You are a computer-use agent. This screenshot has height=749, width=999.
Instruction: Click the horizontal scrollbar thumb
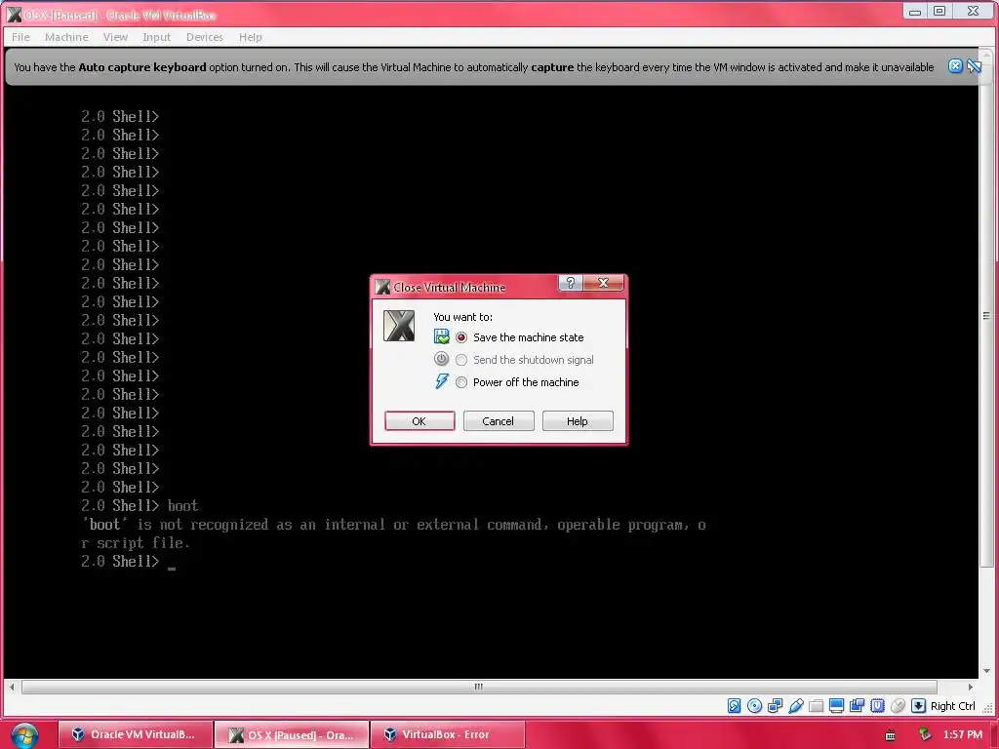479,687
